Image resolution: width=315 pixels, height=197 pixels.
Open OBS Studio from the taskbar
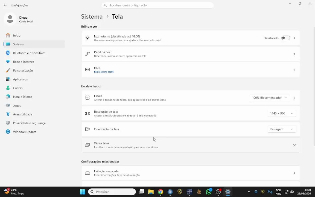[x=218, y=192]
